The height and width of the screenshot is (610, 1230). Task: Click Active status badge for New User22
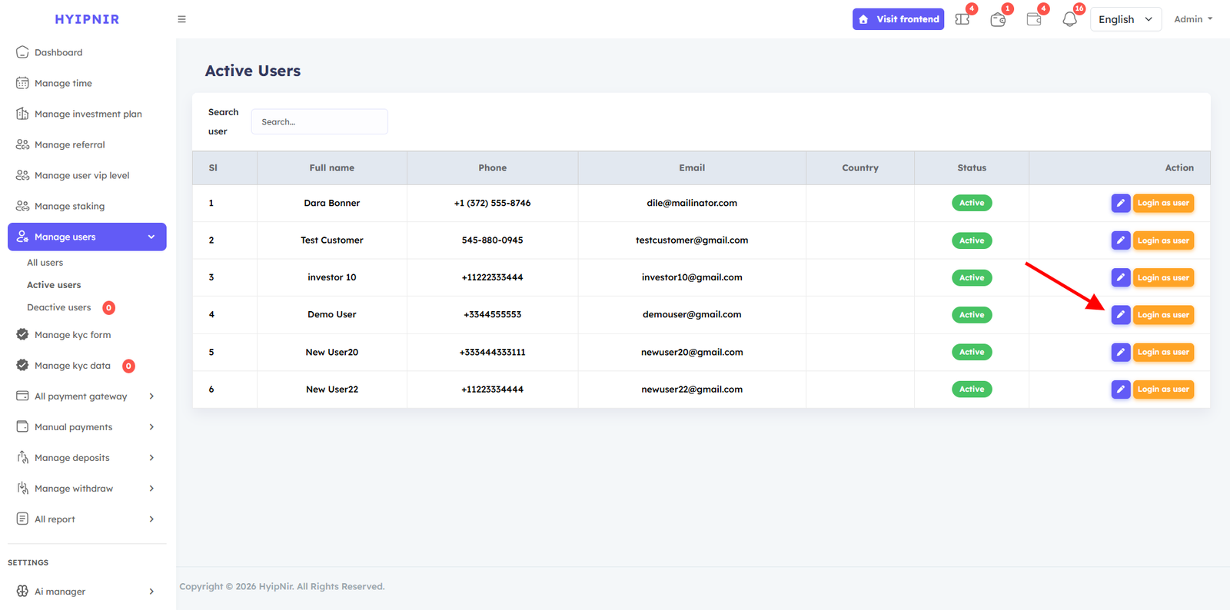point(972,390)
